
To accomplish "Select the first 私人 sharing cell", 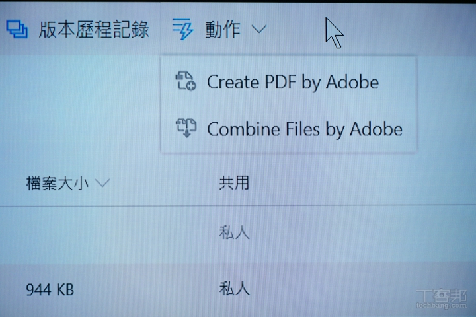I will point(234,233).
